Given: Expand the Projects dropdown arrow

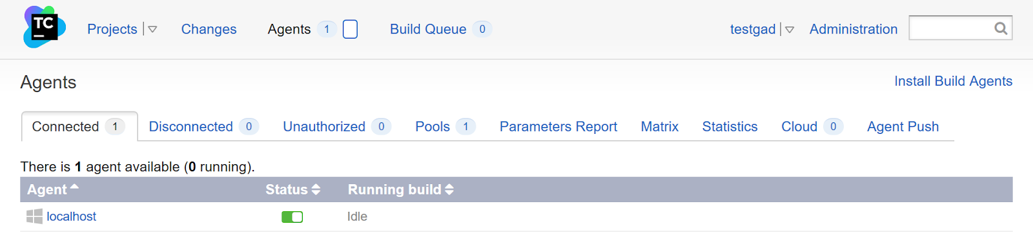Looking at the screenshot, I should pos(152,29).
